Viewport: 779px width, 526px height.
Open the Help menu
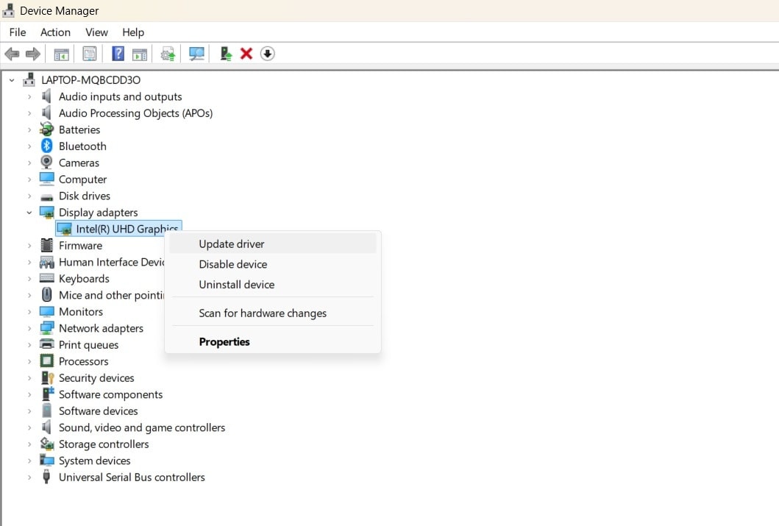tap(133, 32)
